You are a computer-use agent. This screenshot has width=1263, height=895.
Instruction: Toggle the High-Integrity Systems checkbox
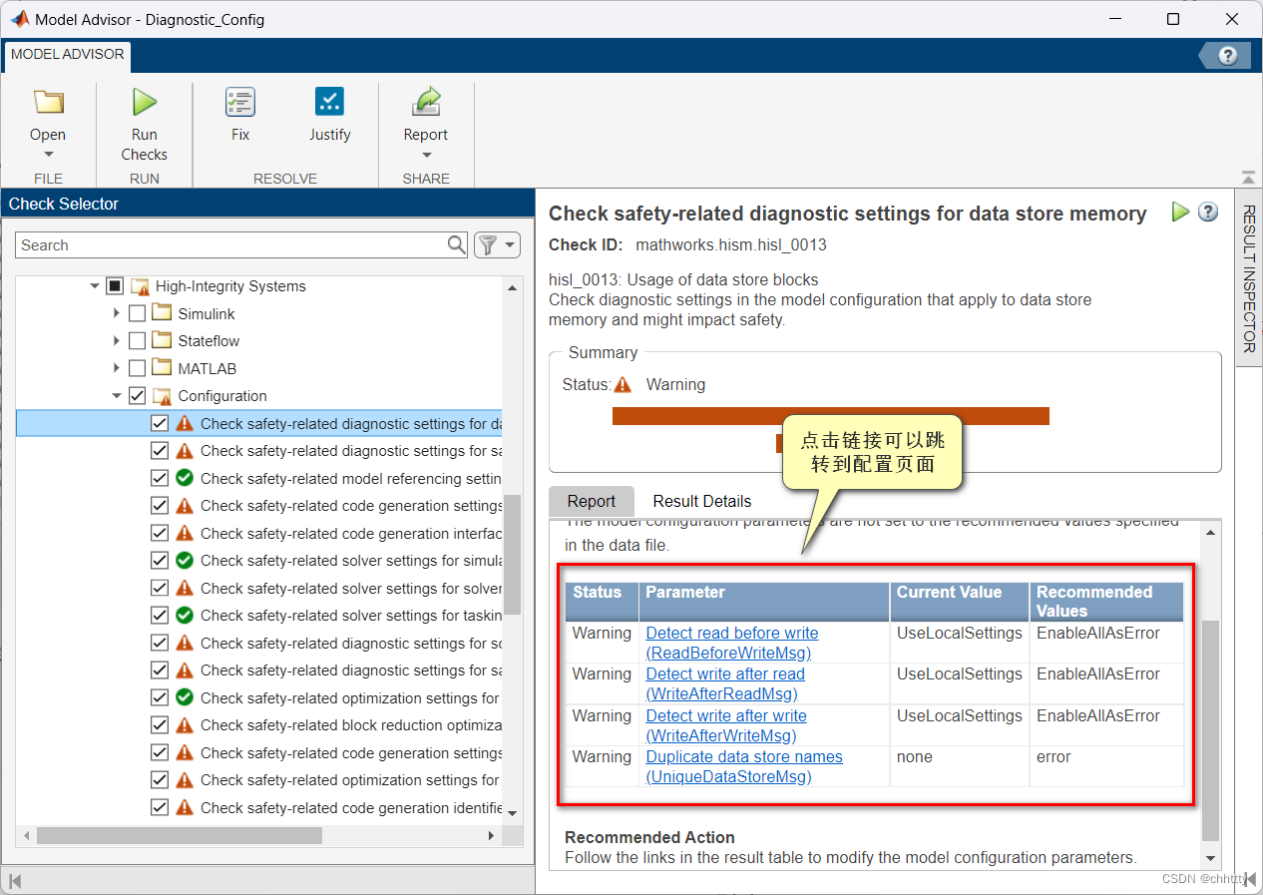point(115,286)
